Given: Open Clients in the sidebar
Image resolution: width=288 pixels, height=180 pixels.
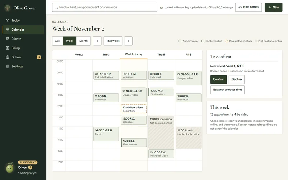Looking at the screenshot, I should [x=23, y=39].
